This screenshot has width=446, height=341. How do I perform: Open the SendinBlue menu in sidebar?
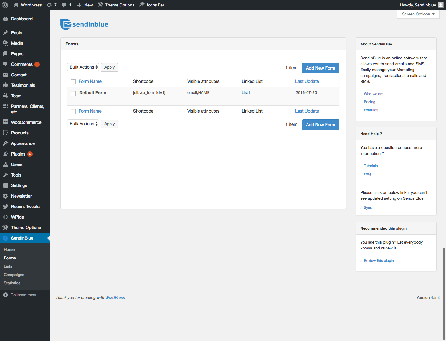pyautogui.click(x=25, y=238)
